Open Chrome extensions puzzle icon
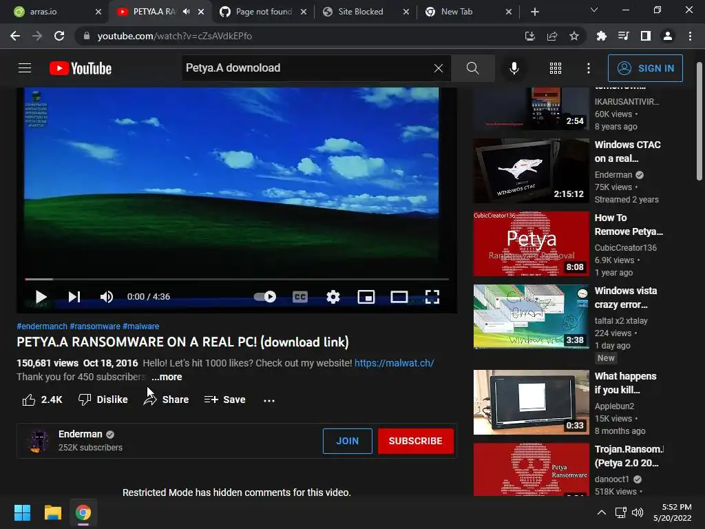 [x=601, y=36]
